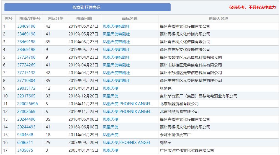Click the 申请日期 column header
This screenshot has width=280, height=155.
click(x=84, y=19)
